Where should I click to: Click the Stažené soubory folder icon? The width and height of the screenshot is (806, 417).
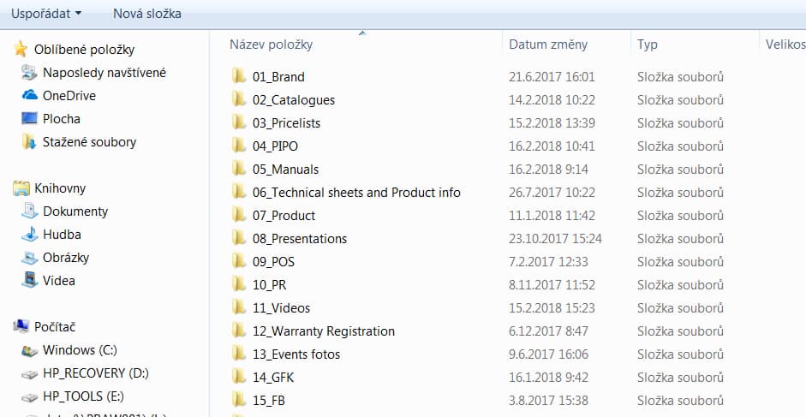click(29, 142)
